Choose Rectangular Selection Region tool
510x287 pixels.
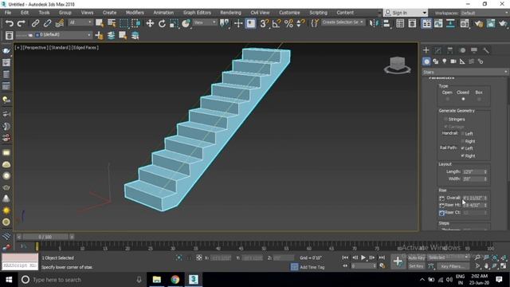coord(124,23)
